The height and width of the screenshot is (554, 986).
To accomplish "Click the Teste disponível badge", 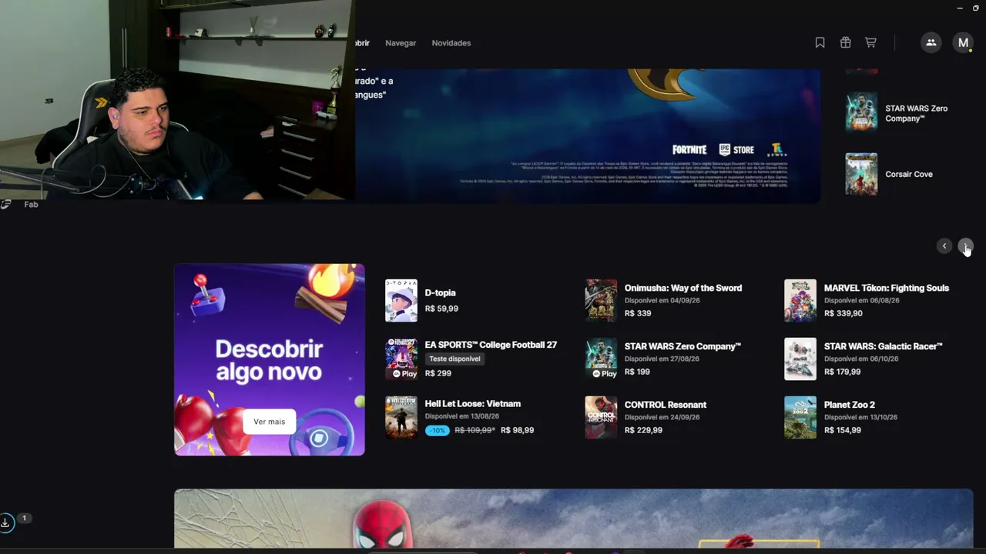I will [454, 359].
